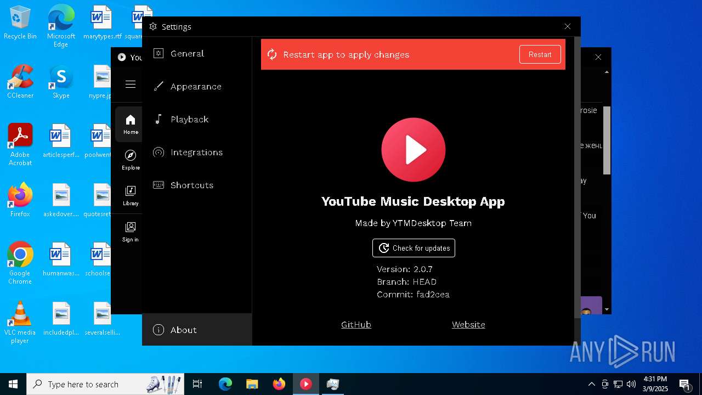Click the Shortcuts keyboard icon
Viewport: 702px width, 395px height.
pos(158,185)
